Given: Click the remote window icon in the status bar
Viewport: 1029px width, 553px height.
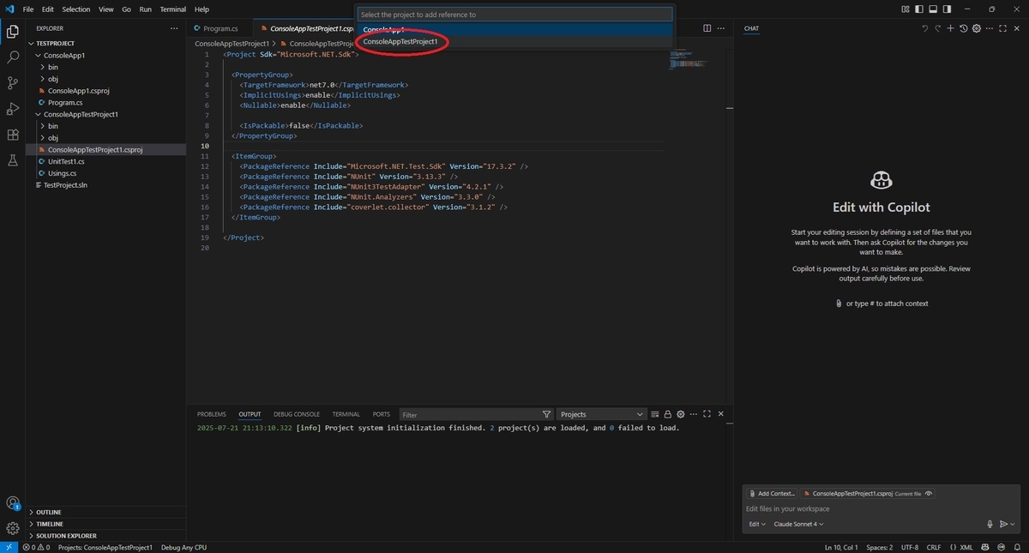Looking at the screenshot, I should [9, 547].
